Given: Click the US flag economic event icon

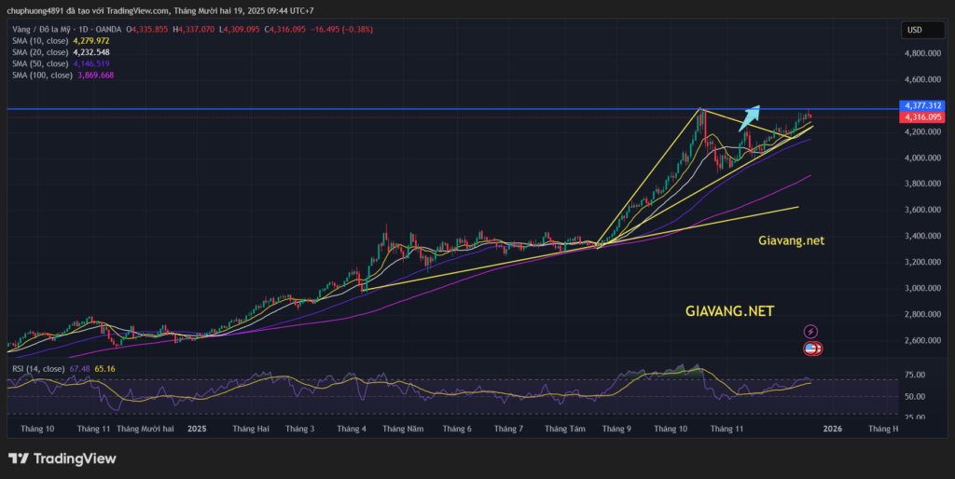Looking at the screenshot, I should click(x=811, y=349).
